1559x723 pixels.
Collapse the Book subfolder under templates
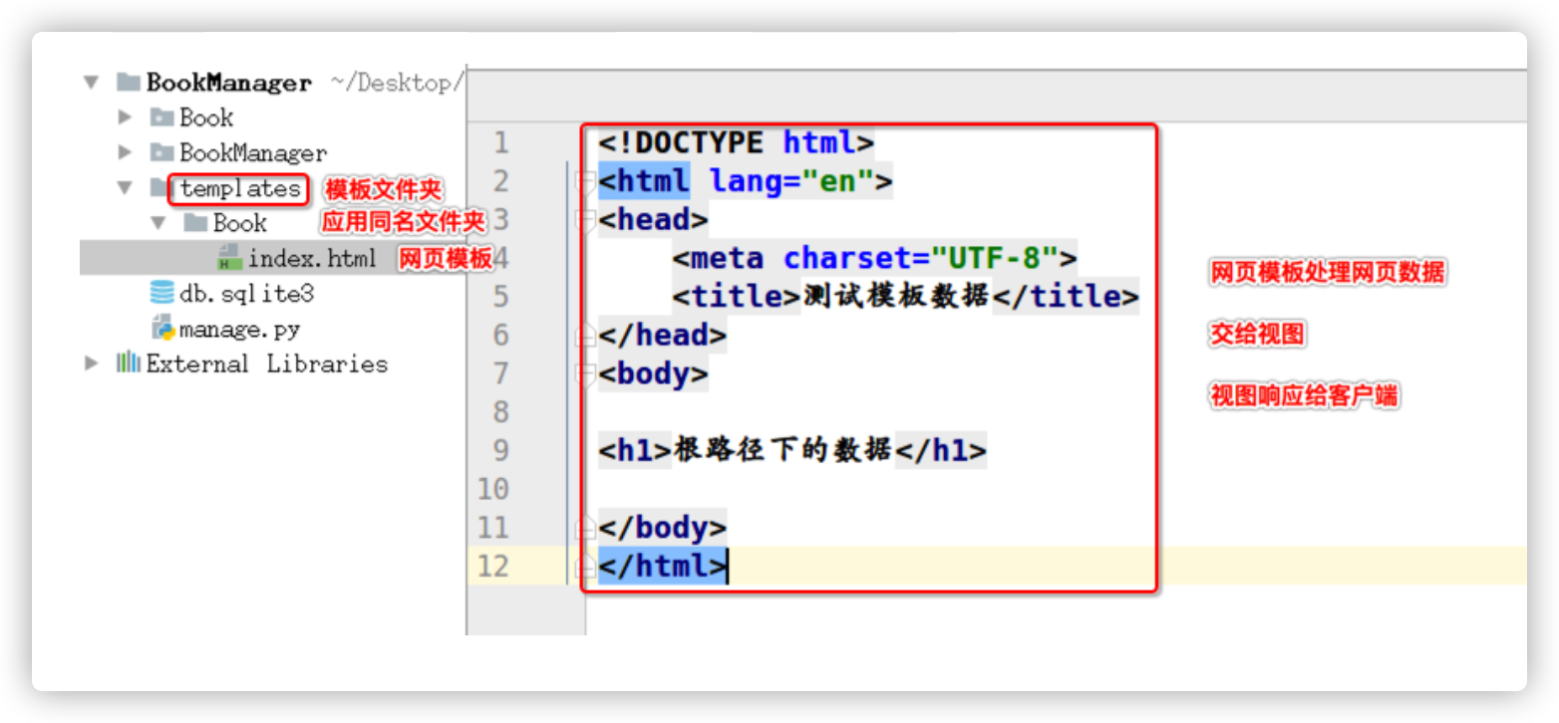(158, 222)
